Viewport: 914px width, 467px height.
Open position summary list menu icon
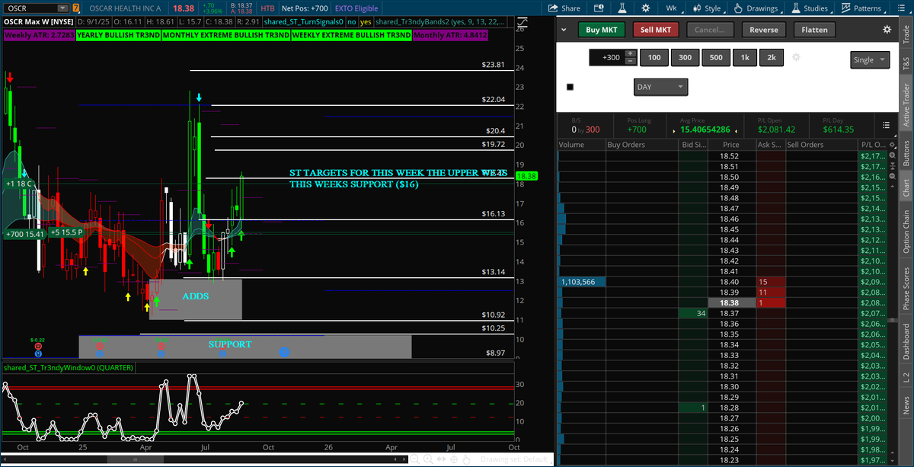pos(886,125)
